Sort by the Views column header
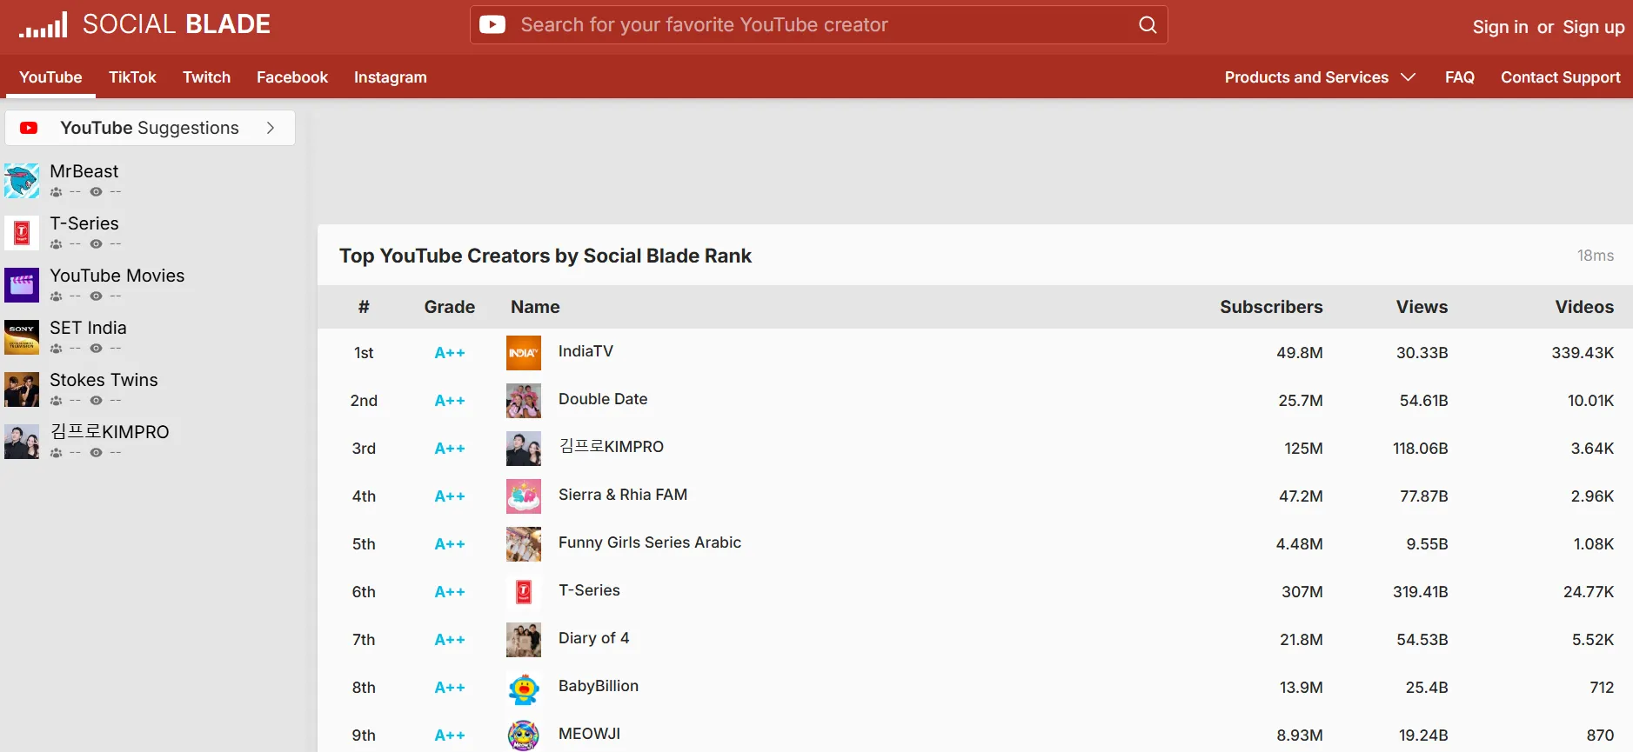 click(x=1422, y=307)
